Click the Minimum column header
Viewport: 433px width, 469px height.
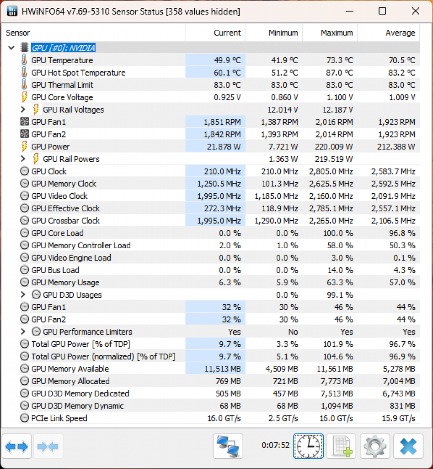(x=273, y=33)
